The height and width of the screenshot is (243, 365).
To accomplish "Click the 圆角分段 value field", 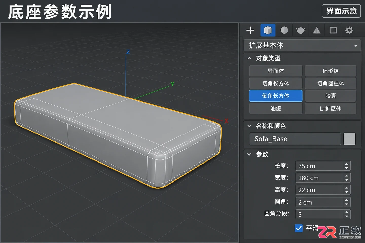I will point(319,214).
